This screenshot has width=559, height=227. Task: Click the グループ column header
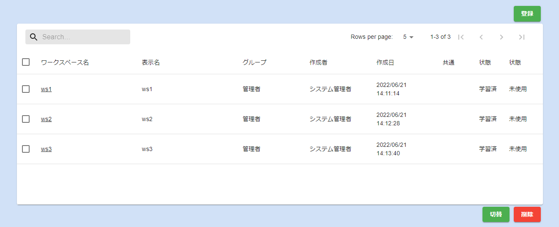254,62
